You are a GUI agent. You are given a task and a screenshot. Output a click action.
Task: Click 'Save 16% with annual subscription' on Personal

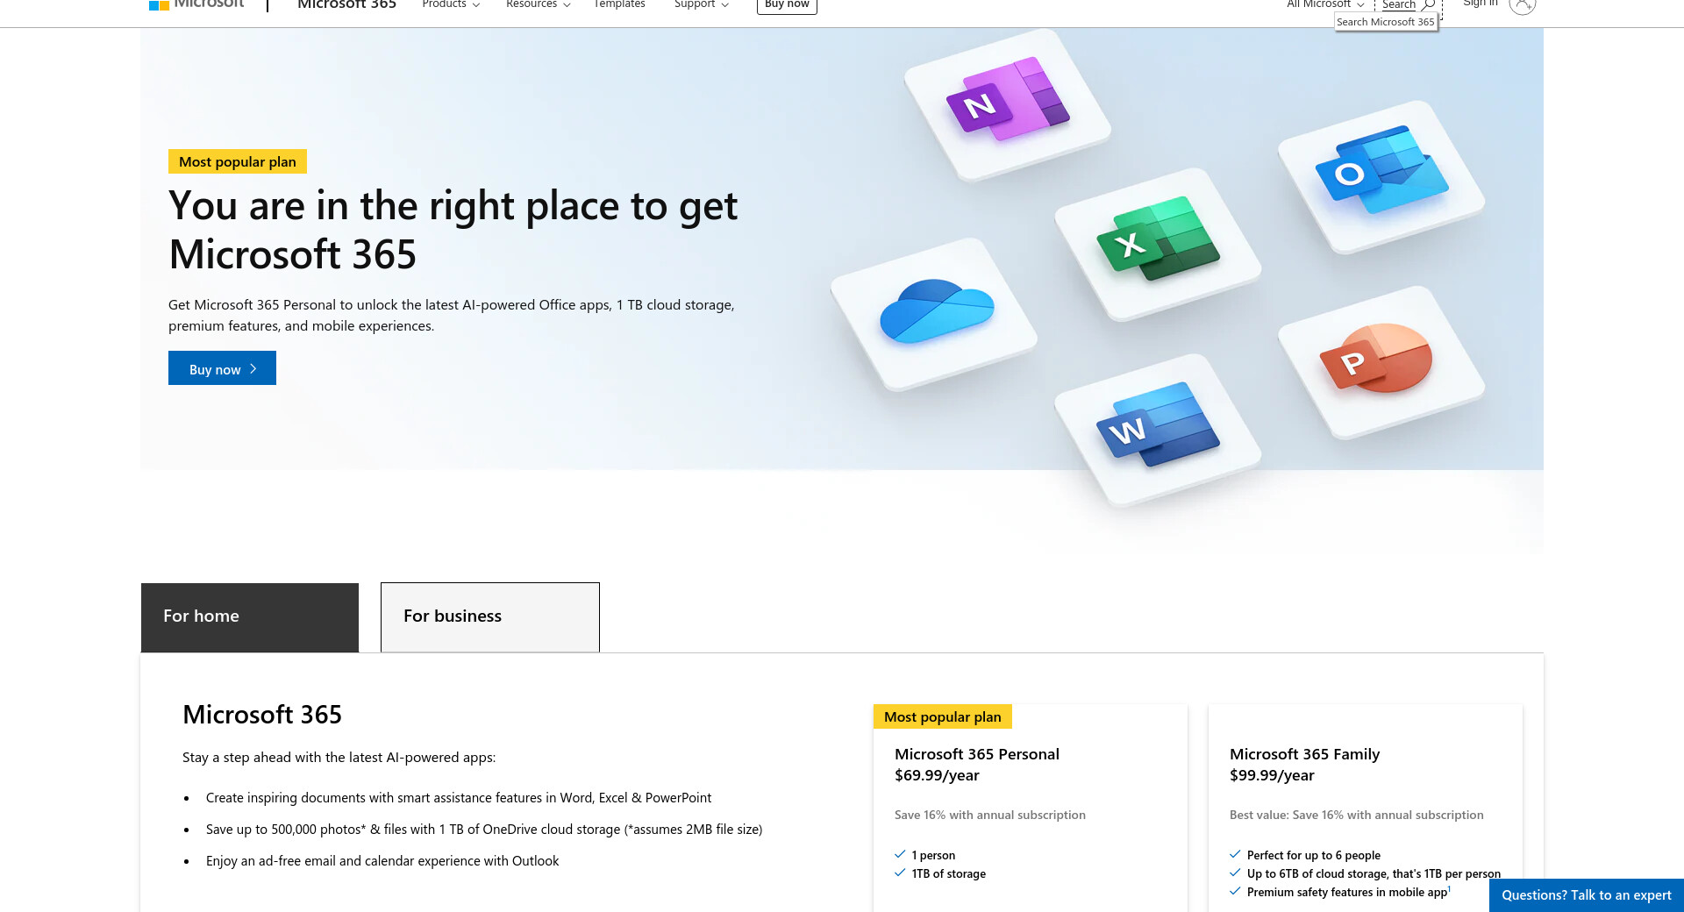tap(990, 815)
